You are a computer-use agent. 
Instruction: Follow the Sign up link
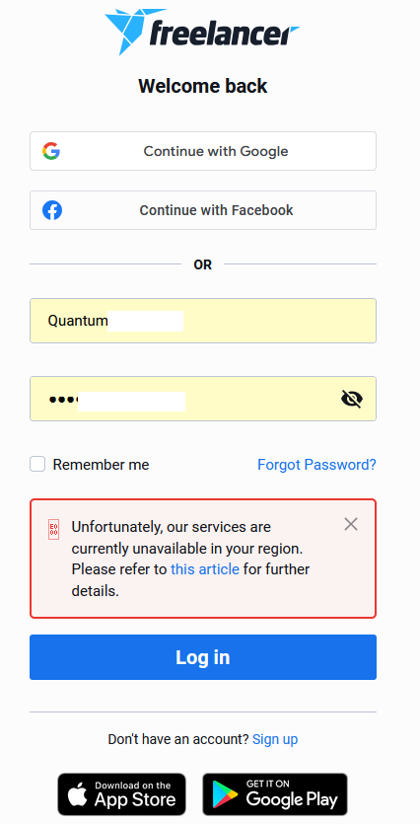point(275,739)
